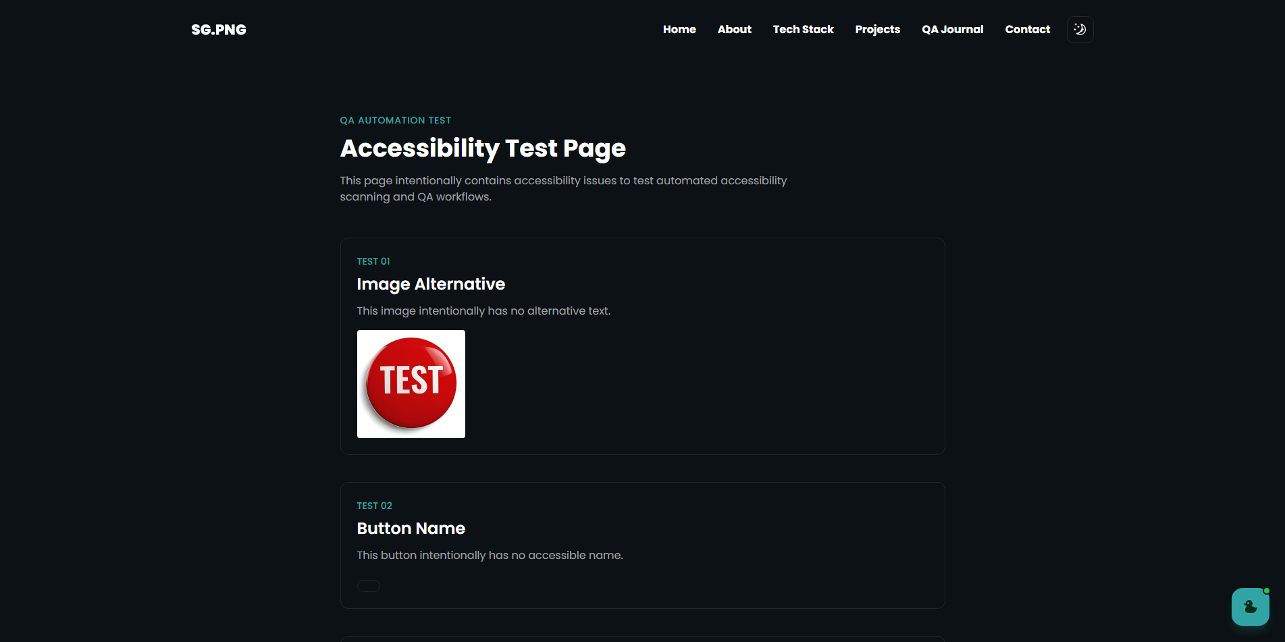The width and height of the screenshot is (1285, 642).
Task: Click the SG.PNG site logo
Action: pos(219,30)
